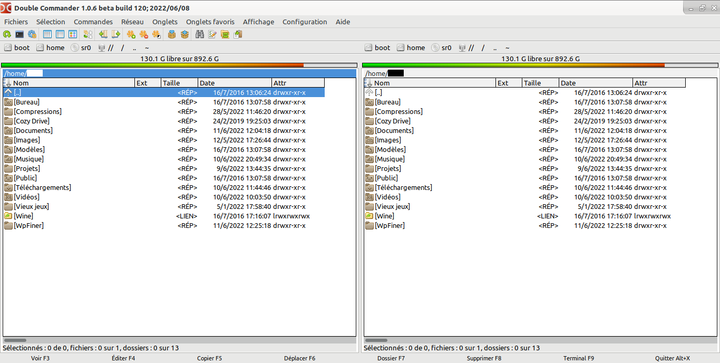Click invert selection toolbar icon

point(157,34)
